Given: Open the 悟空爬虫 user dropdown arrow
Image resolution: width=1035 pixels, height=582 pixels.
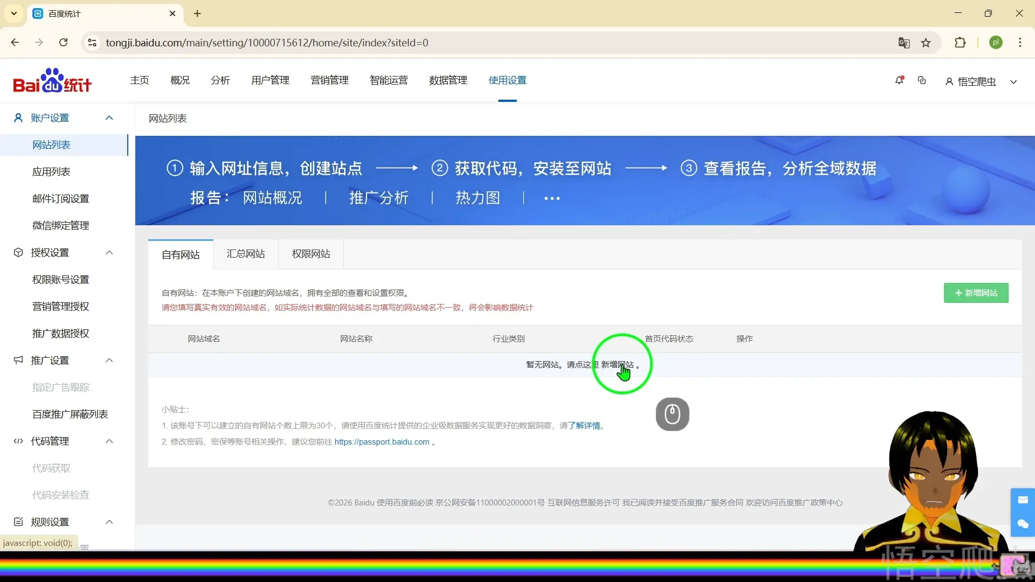Looking at the screenshot, I should [x=1013, y=82].
